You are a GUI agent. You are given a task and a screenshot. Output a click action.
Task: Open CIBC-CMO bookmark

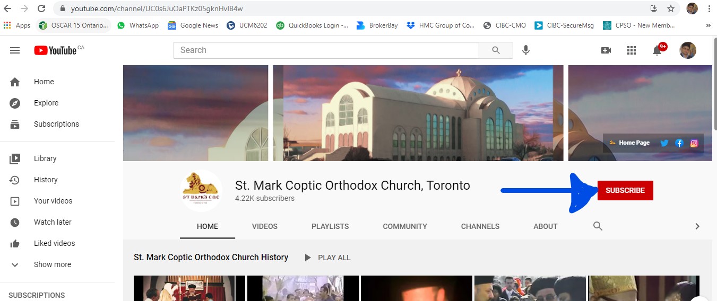[x=504, y=25]
